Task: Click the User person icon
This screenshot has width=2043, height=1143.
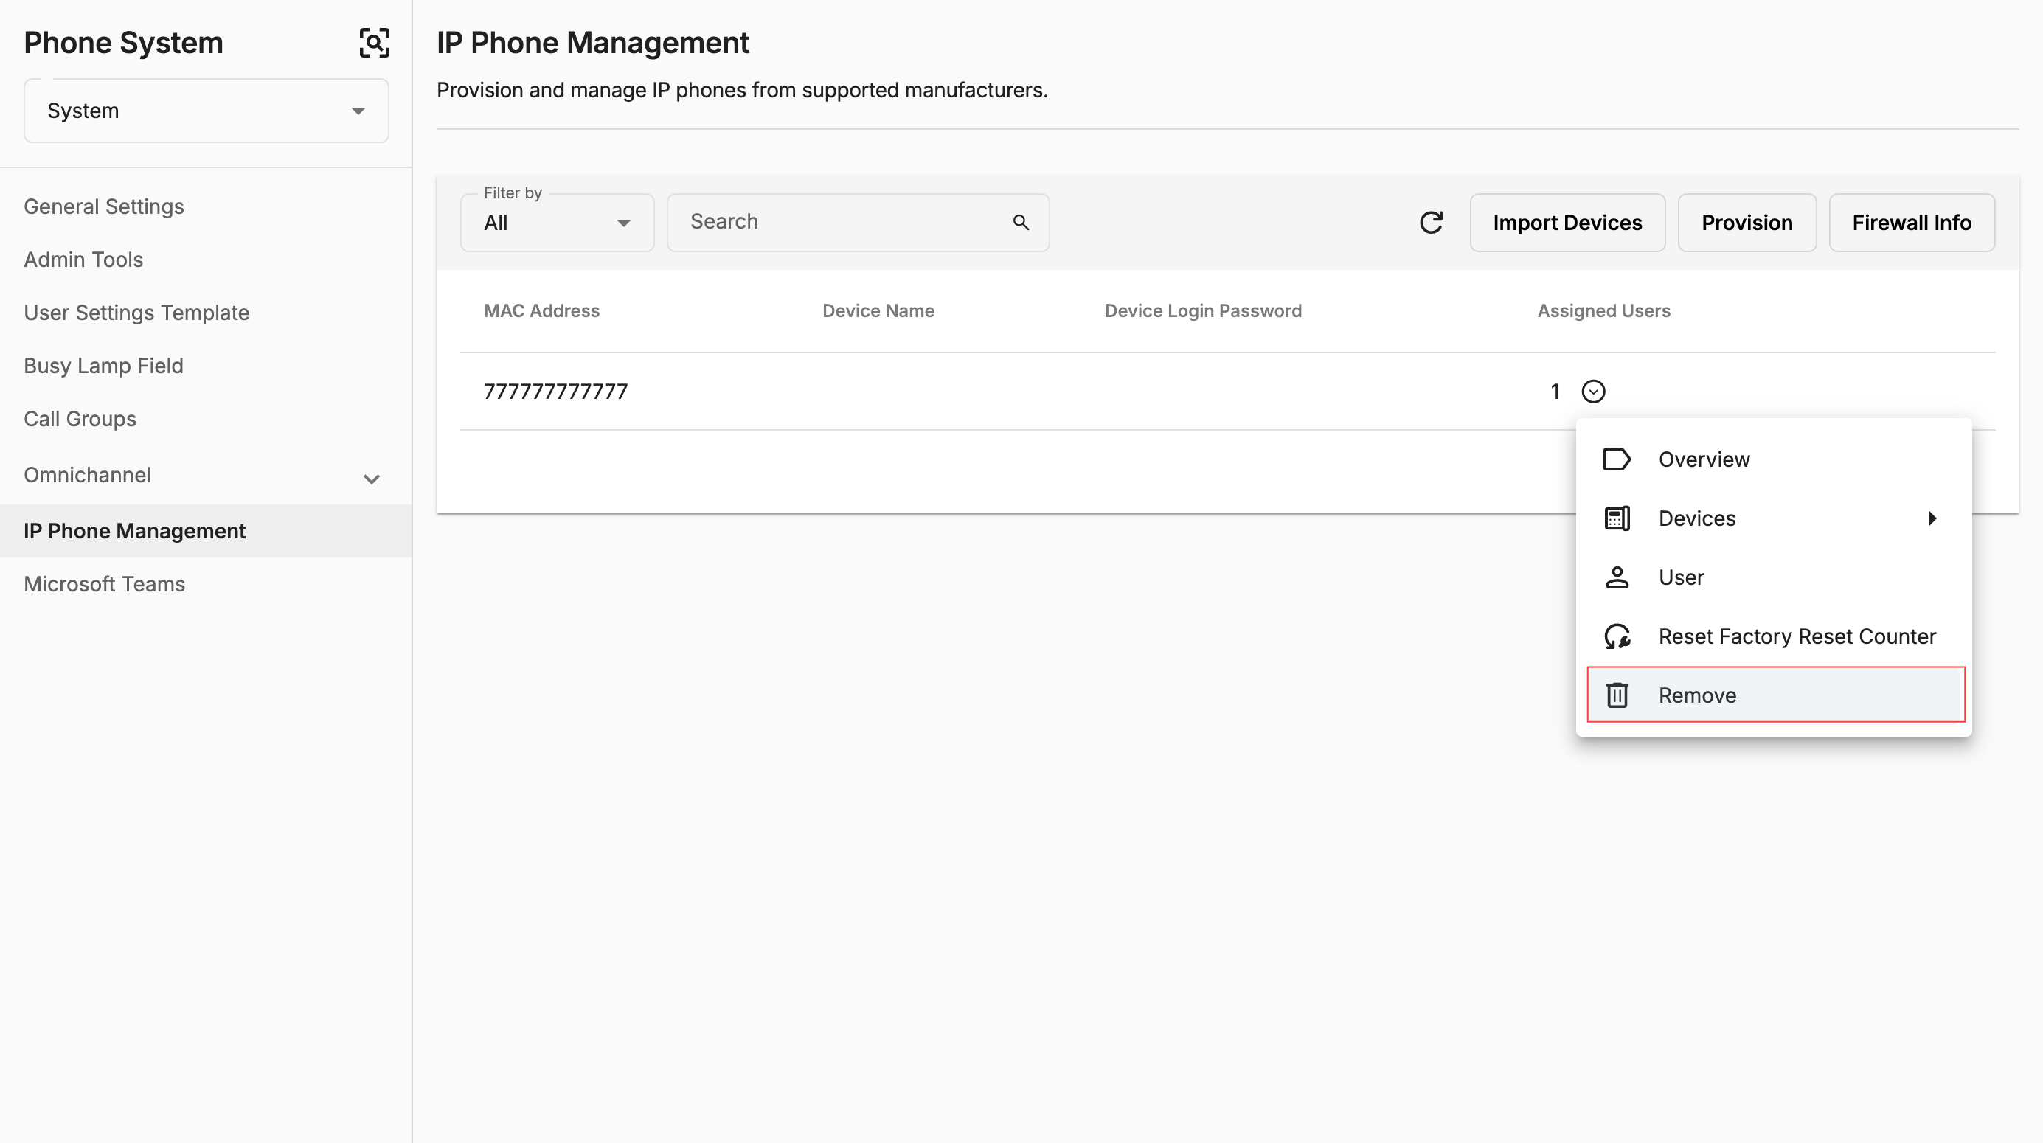Action: click(x=1616, y=577)
